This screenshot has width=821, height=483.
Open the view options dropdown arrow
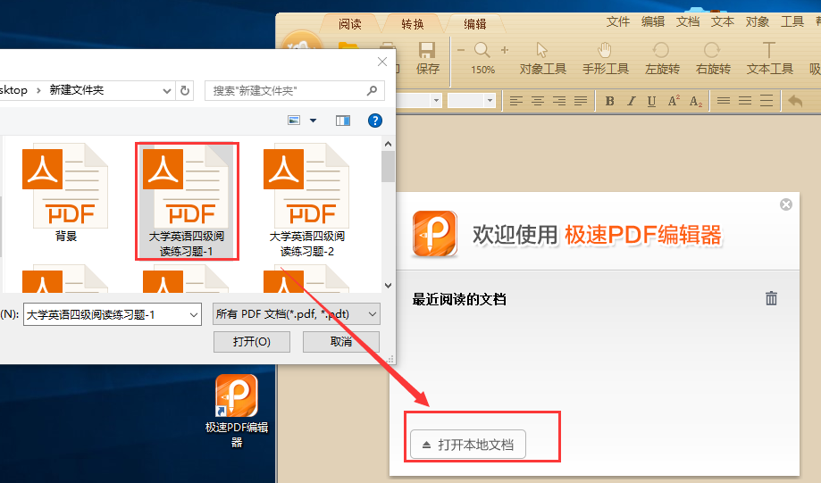313,121
